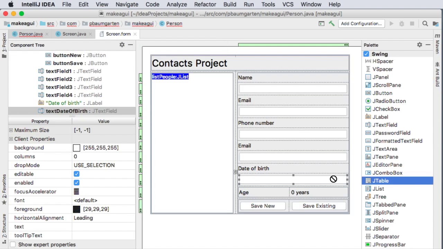443x249 pixels.
Task: Open Search Everywhere magnifier
Action: (x=425, y=24)
